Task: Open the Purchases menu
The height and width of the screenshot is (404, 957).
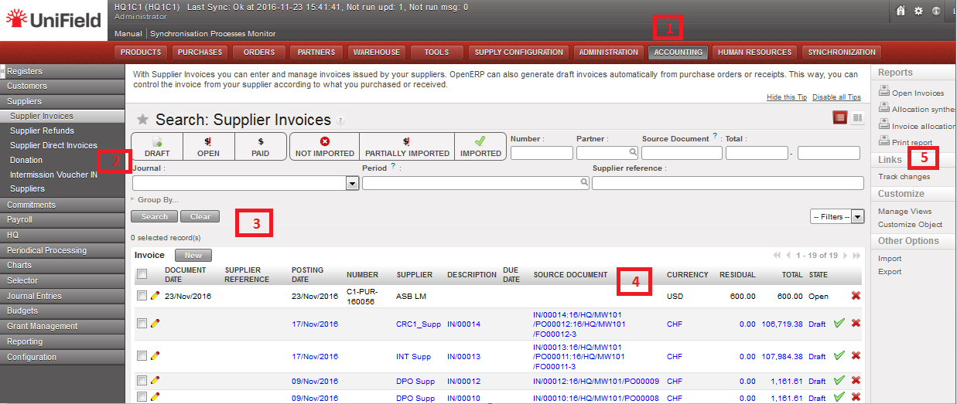Action: pos(199,53)
